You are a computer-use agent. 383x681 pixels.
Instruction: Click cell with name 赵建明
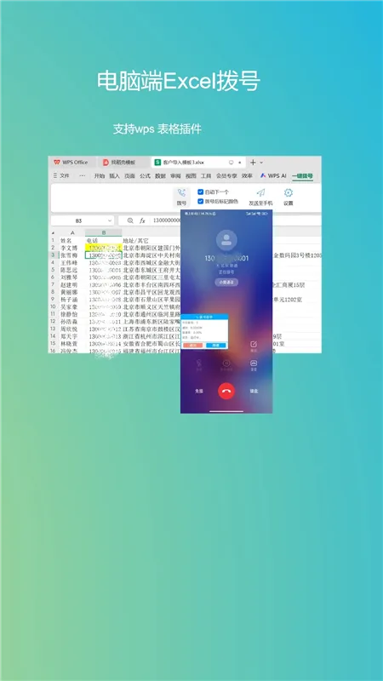[69, 284]
